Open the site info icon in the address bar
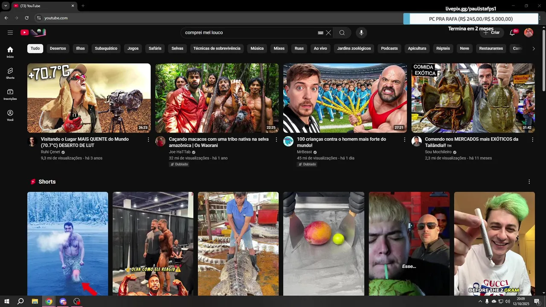 pyautogui.click(x=38, y=18)
